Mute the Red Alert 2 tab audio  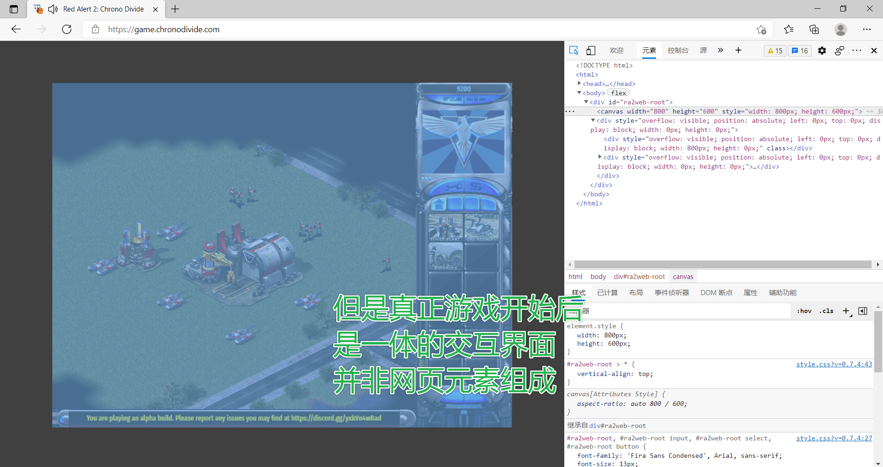click(53, 9)
